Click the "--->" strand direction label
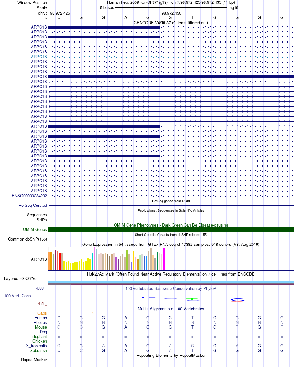The height and width of the screenshot is (367, 294). 44,18
